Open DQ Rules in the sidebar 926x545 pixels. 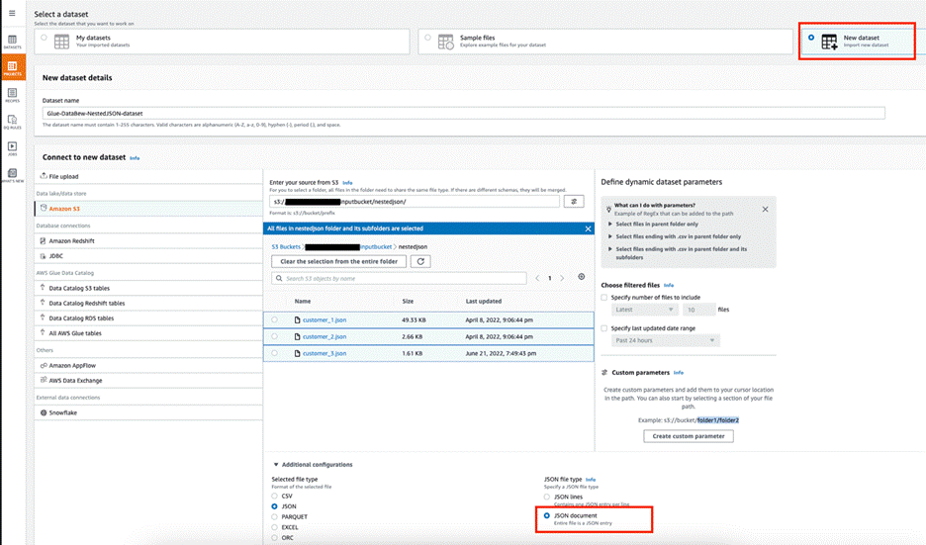(x=14, y=123)
